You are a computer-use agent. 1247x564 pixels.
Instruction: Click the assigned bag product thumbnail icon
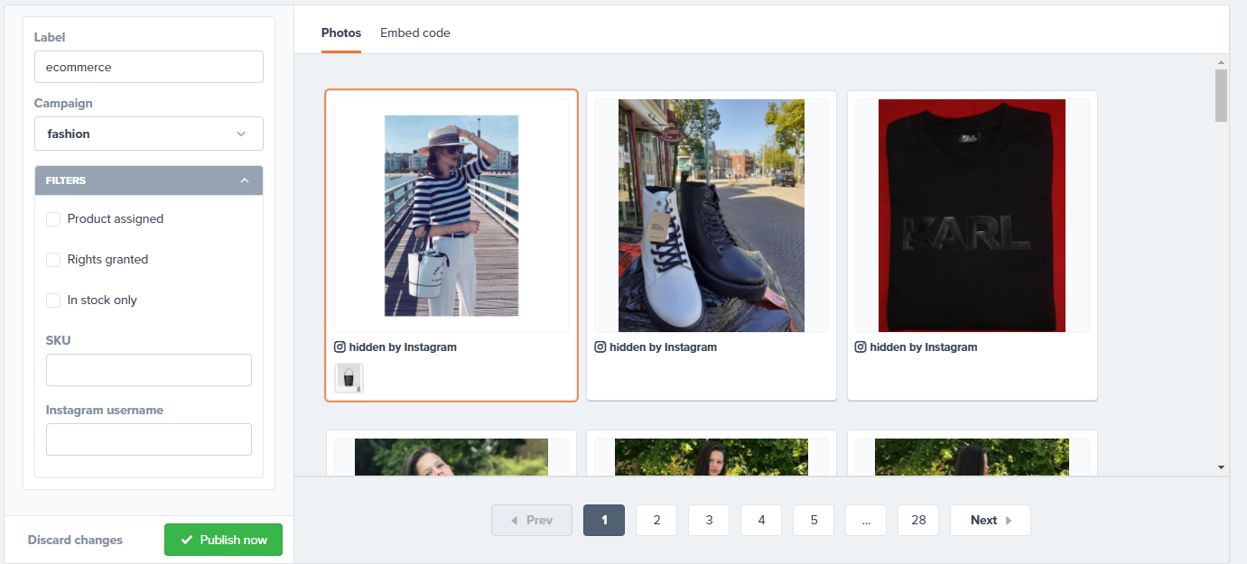(349, 377)
